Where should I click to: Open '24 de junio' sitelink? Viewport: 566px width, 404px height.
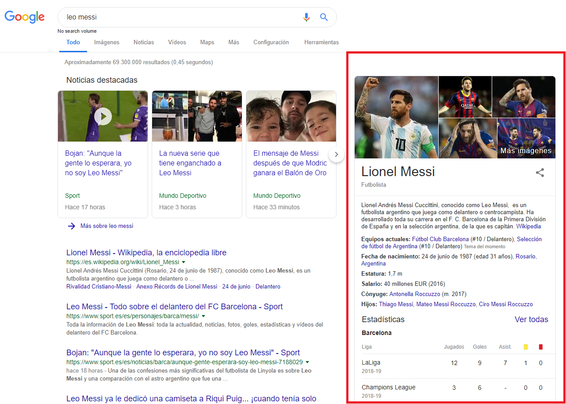click(236, 286)
